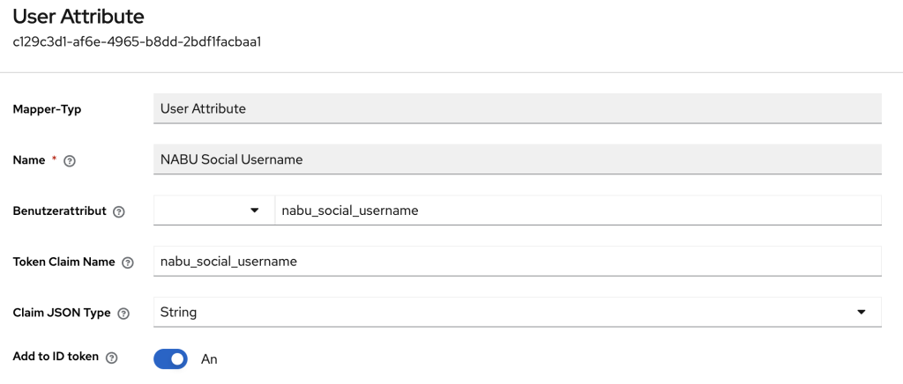Open the Claim JSON Type dropdown arrow
The image size is (903, 384).
pos(862,312)
